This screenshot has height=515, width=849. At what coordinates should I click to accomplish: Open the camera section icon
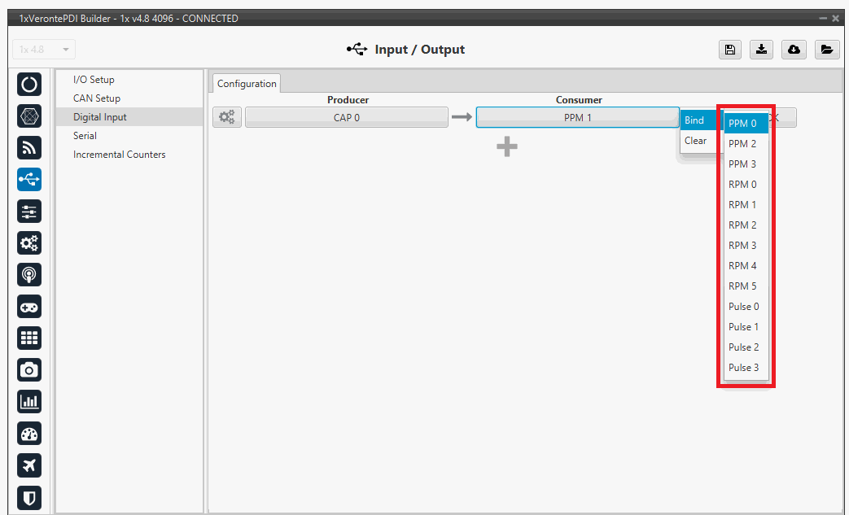click(29, 370)
